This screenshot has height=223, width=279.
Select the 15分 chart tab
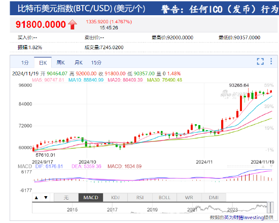96,63
